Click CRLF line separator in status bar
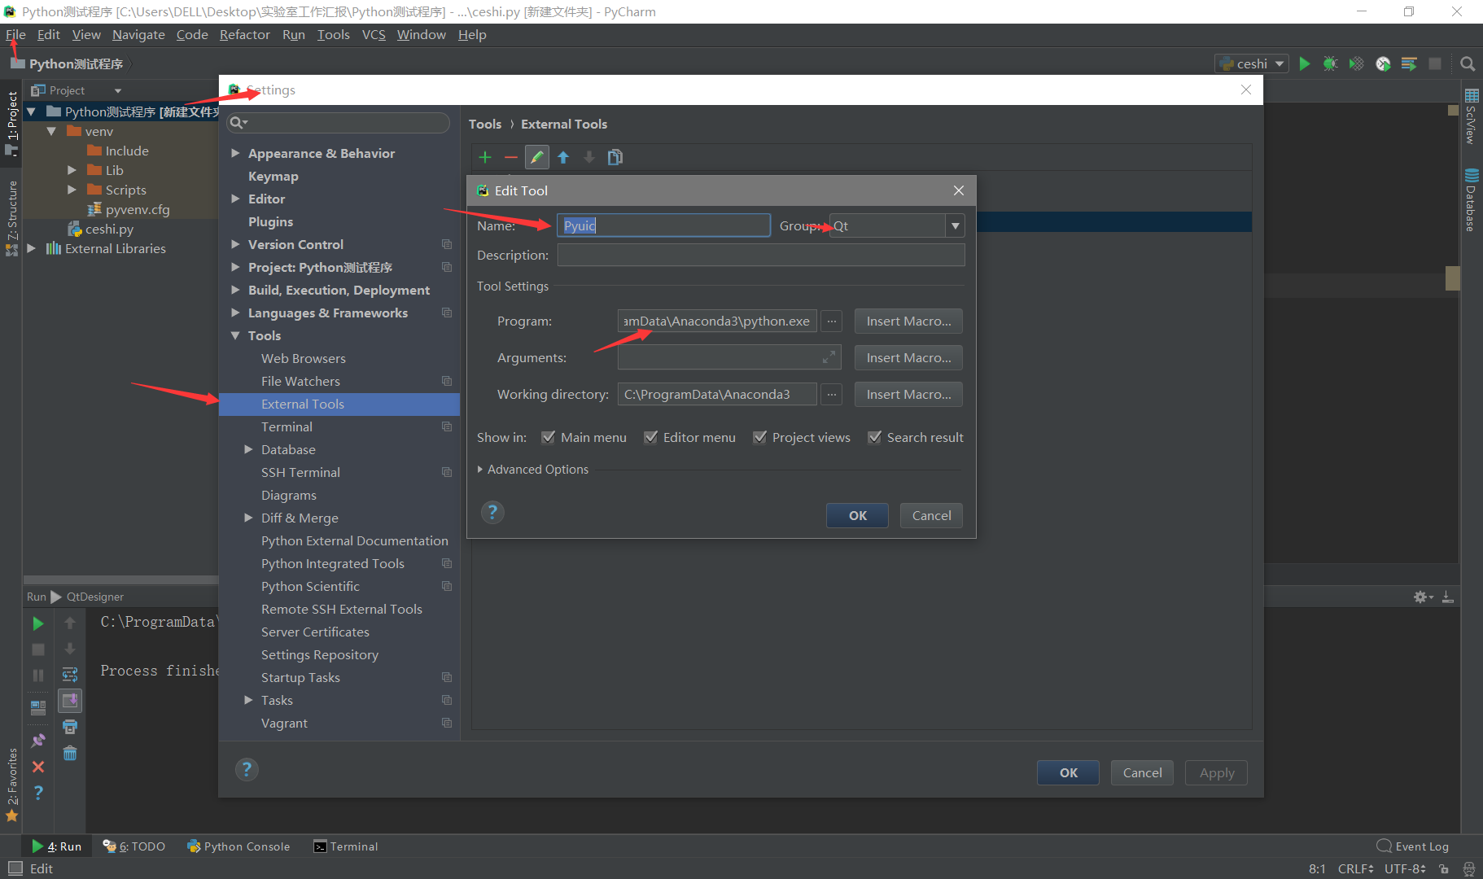The width and height of the screenshot is (1483, 879). click(x=1356, y=868)
